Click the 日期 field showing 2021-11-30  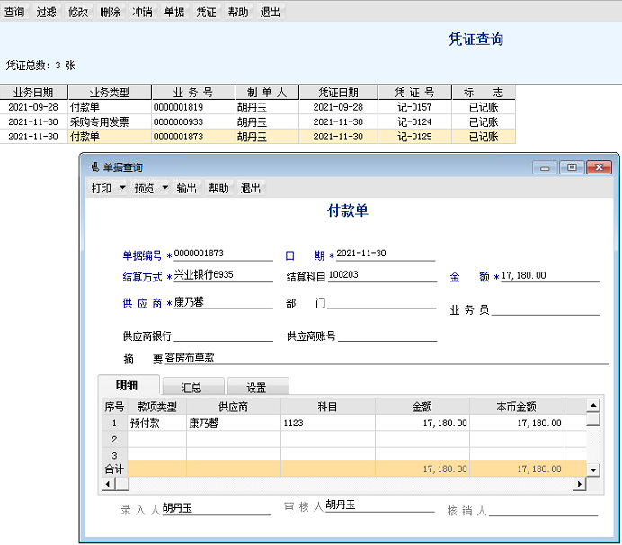tap(386, 254)
